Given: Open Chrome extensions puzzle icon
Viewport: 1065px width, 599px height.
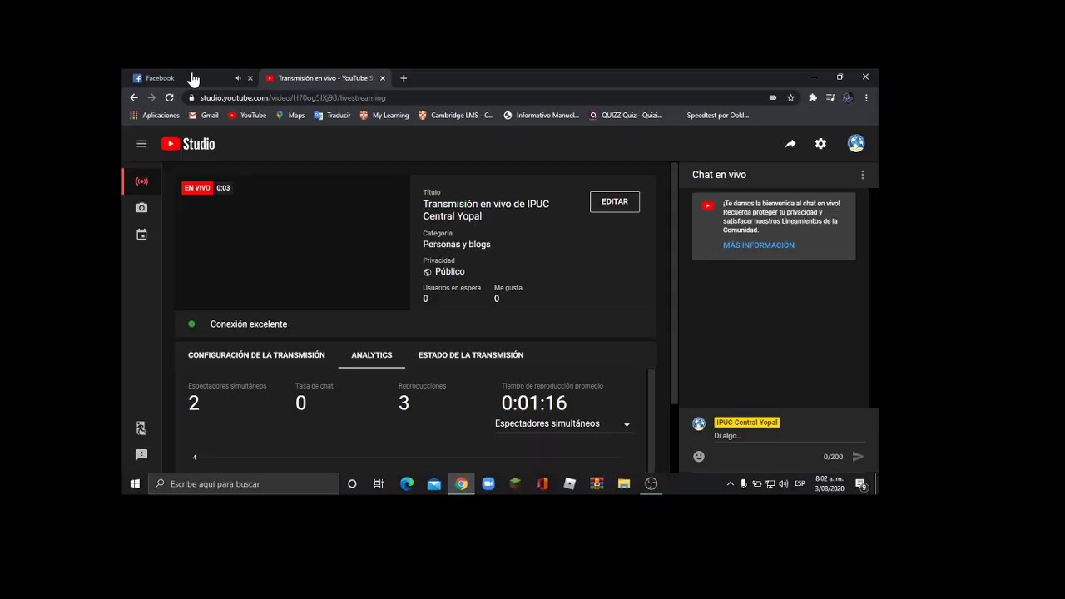Looking at the screenshot, I should (813, 97).
